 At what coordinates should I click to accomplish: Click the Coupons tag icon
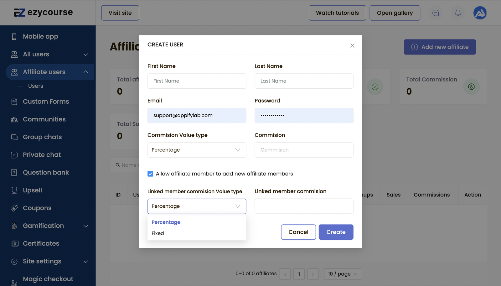point(14,208)
